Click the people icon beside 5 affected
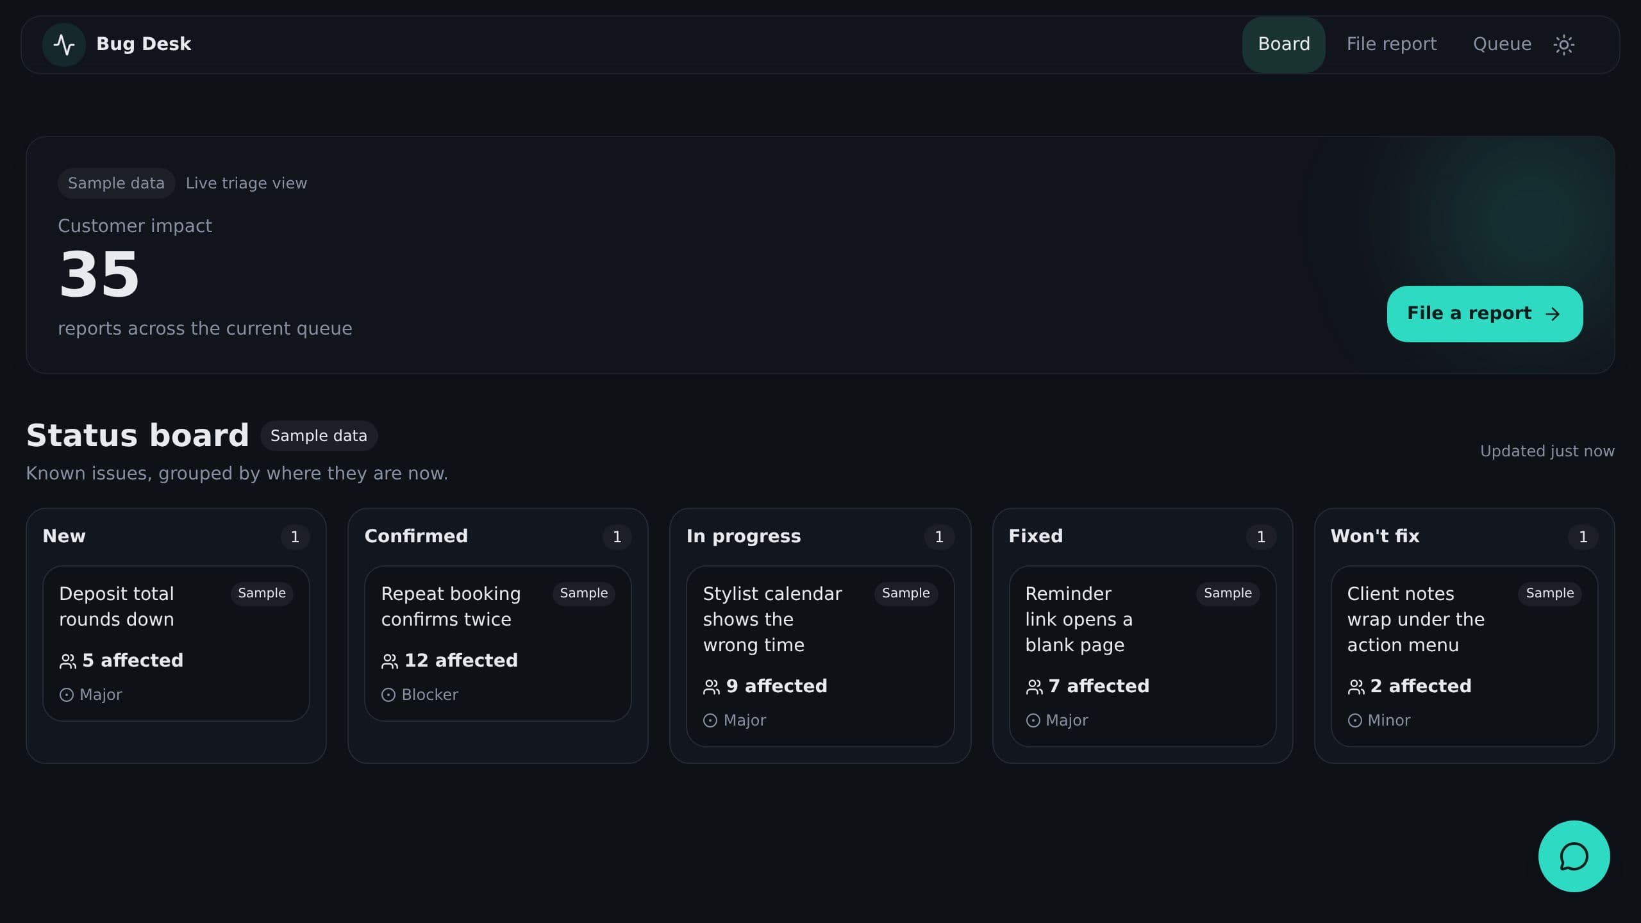This screenshot has width=1641, height=923. point(67,661)
